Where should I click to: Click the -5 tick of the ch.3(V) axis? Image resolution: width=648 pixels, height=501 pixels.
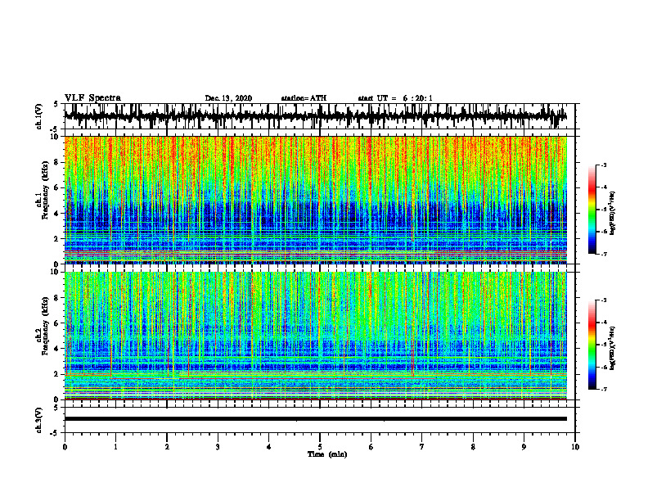click(55, 433)
